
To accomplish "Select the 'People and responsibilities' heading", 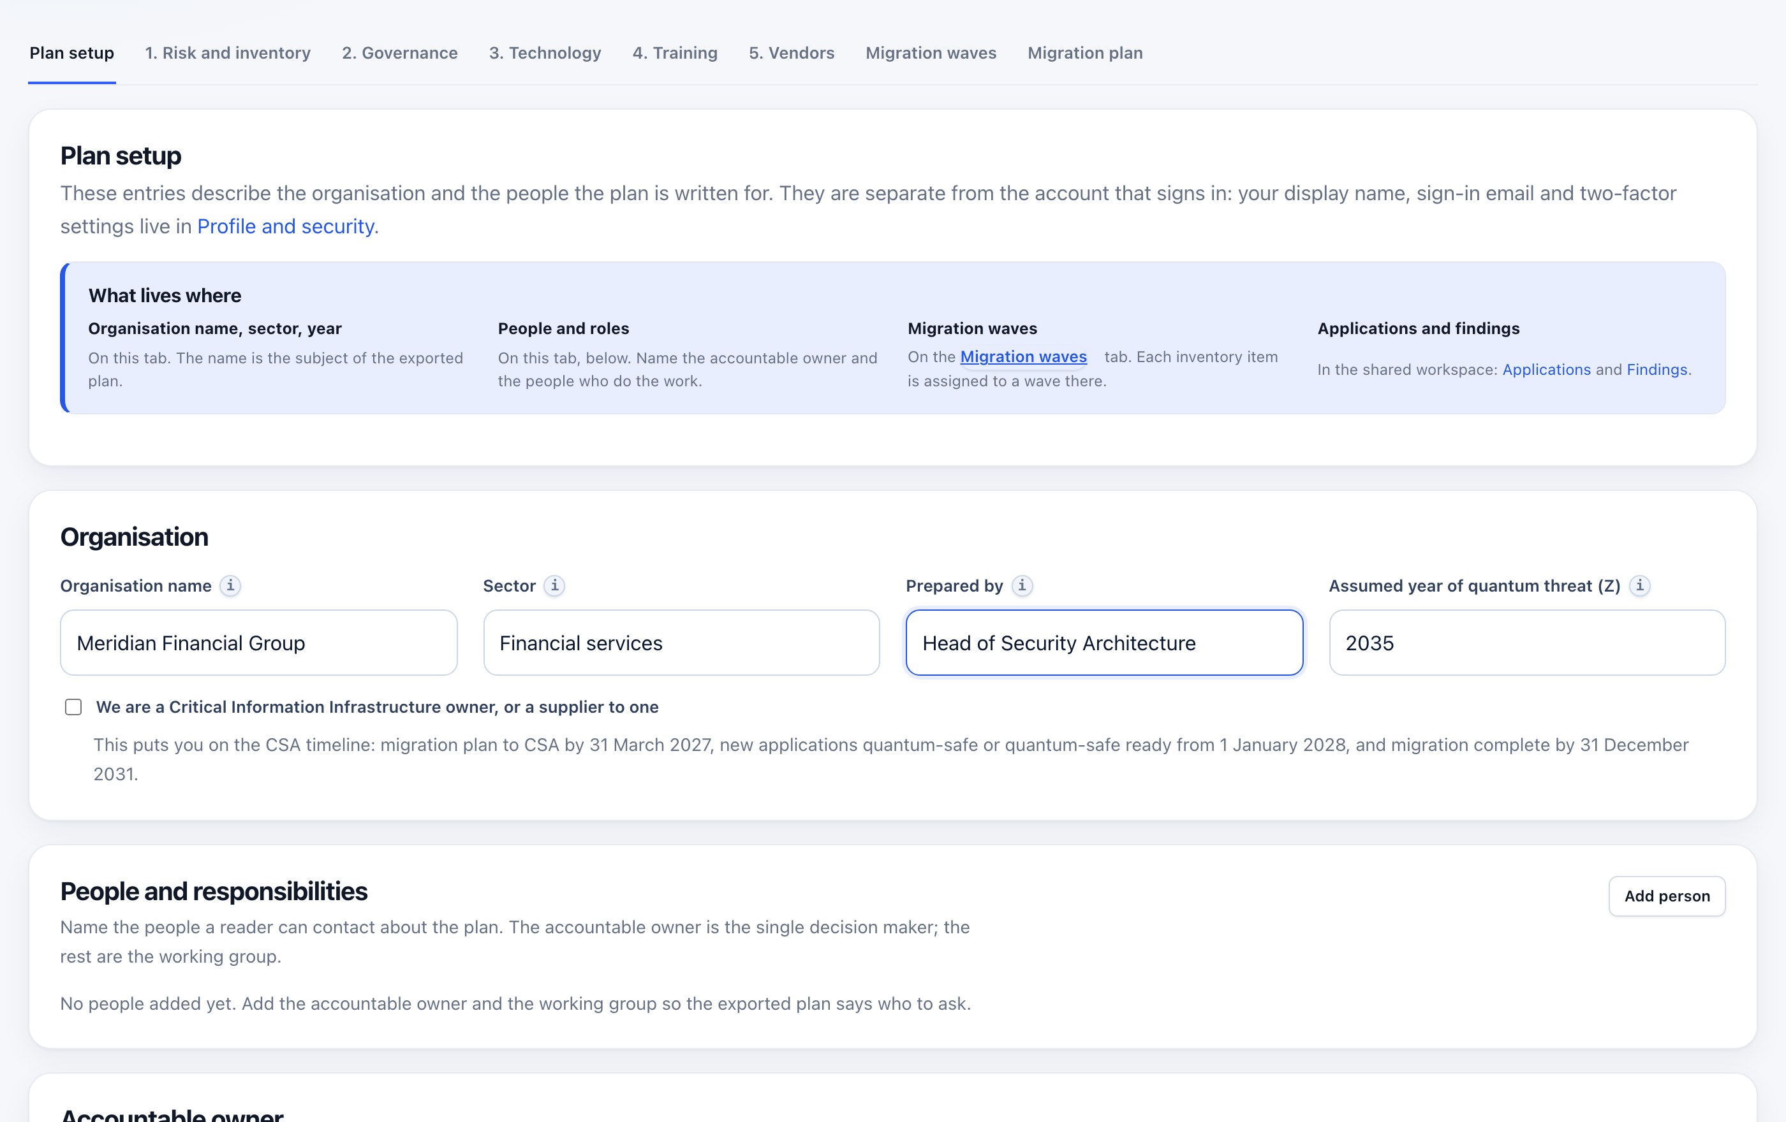I will coord(214,891).
